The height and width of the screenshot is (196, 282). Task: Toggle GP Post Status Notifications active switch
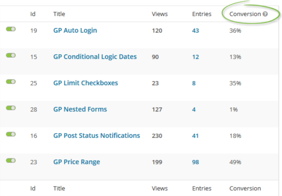tap(11, 134)
